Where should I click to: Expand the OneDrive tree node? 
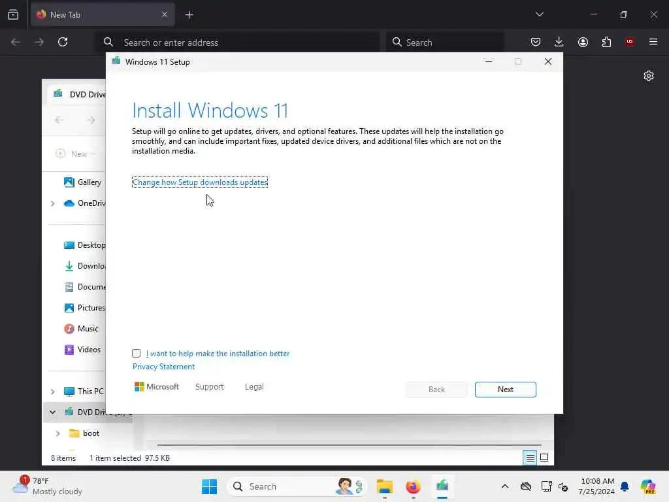52,204
